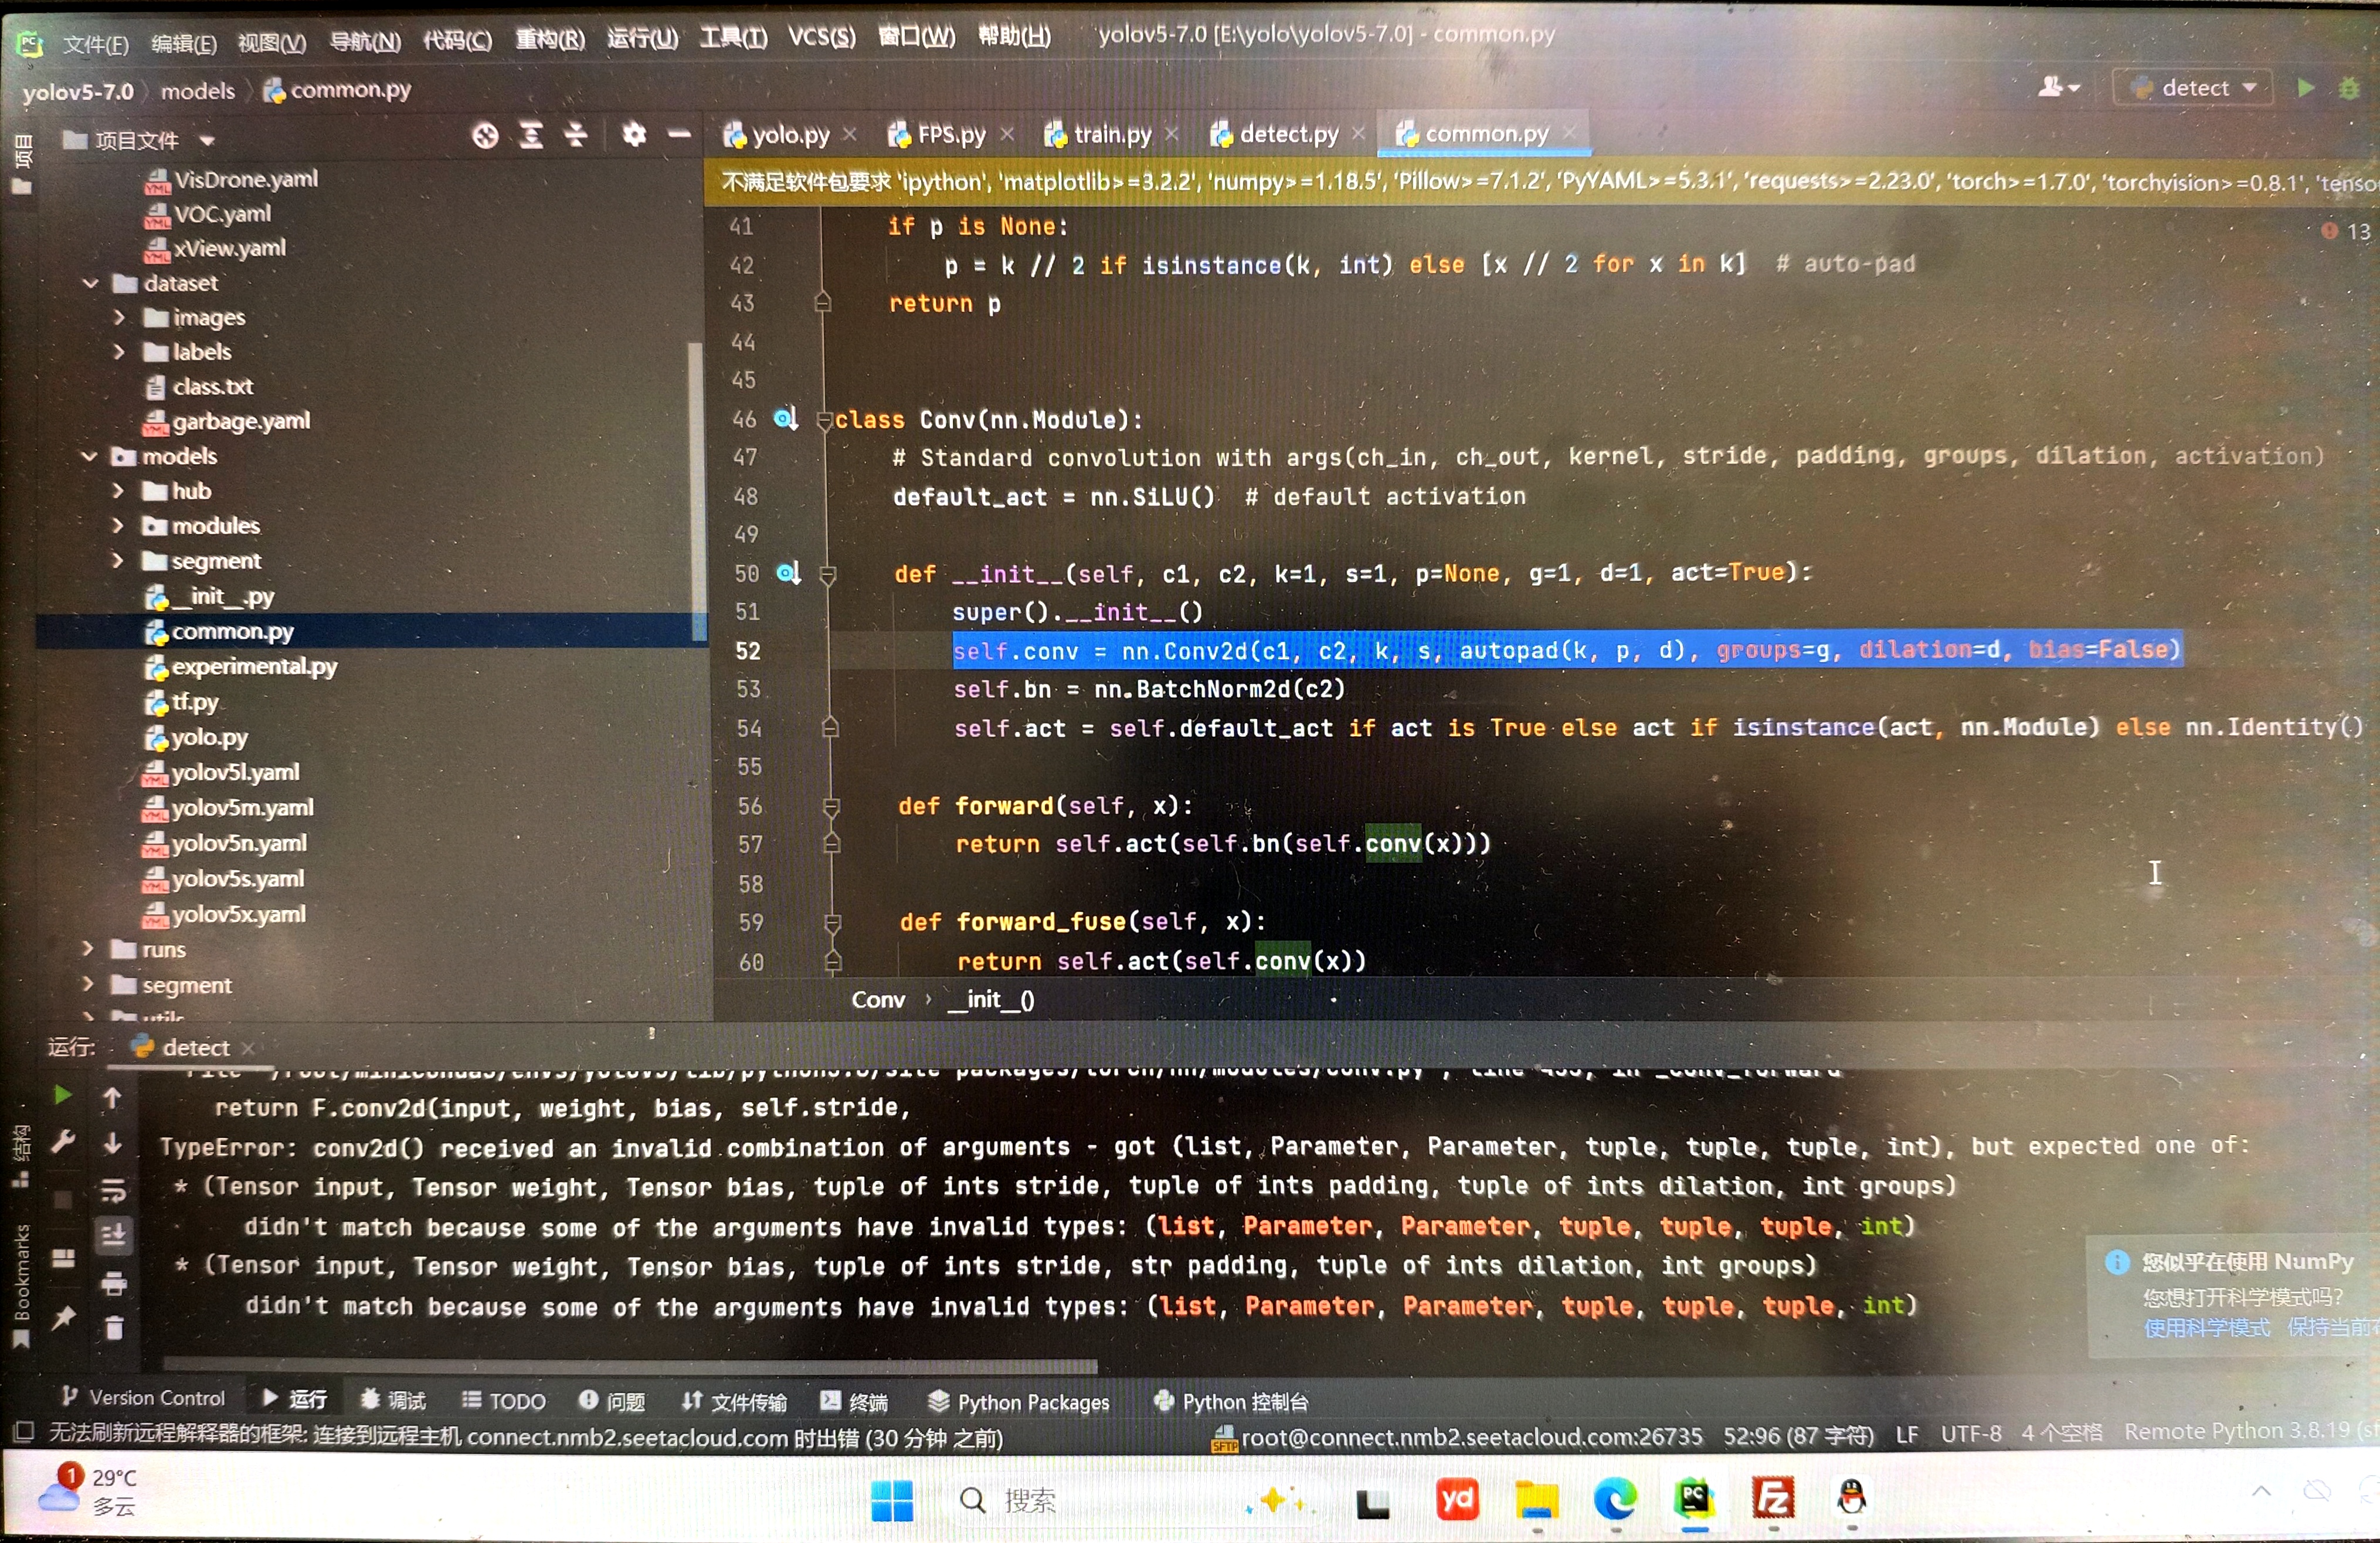Click the debug bug icon top right

(2349, 88)
